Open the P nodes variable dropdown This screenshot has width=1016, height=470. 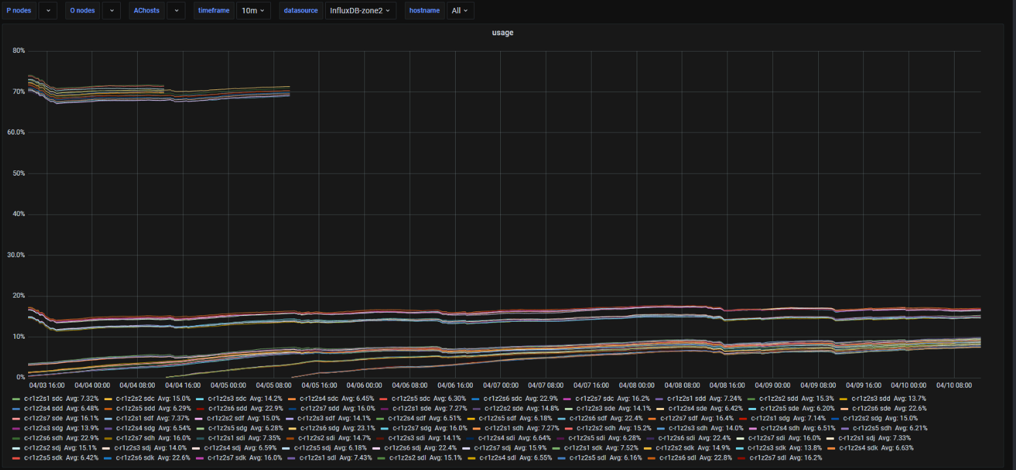click(48, 10)
